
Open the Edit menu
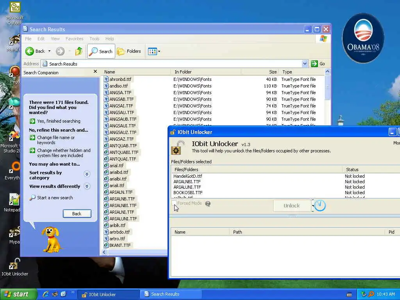coord(41,39)
